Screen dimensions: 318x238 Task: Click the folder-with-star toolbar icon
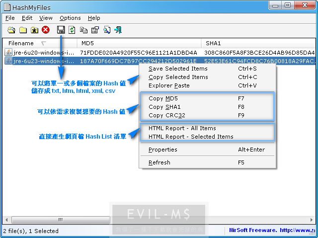pos(34,30)
